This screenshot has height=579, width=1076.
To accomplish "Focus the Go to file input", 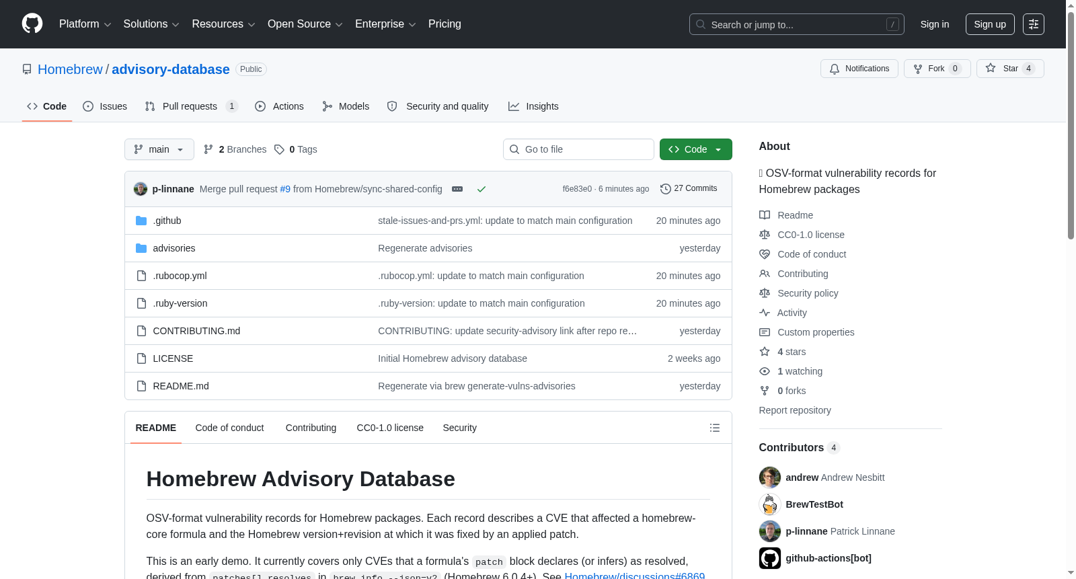I will [578, 149].
